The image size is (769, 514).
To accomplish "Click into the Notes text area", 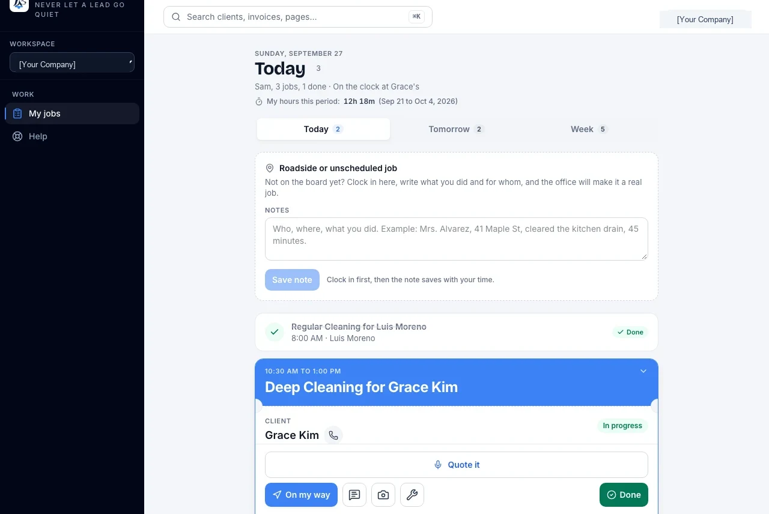I will [457, 239].
